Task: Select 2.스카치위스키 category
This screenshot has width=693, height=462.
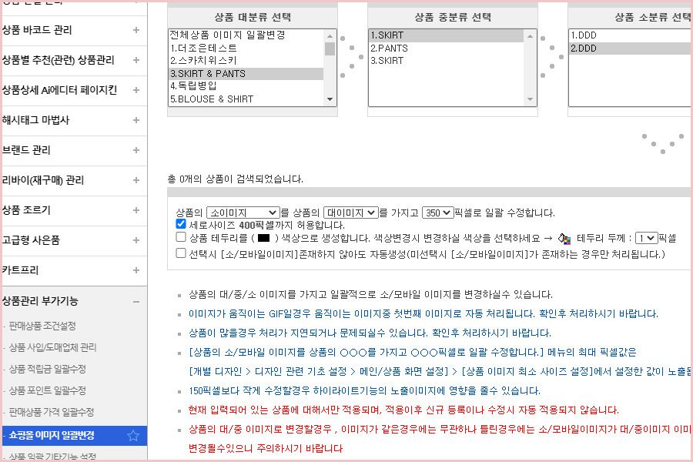Action: click(x=246, y=61)
